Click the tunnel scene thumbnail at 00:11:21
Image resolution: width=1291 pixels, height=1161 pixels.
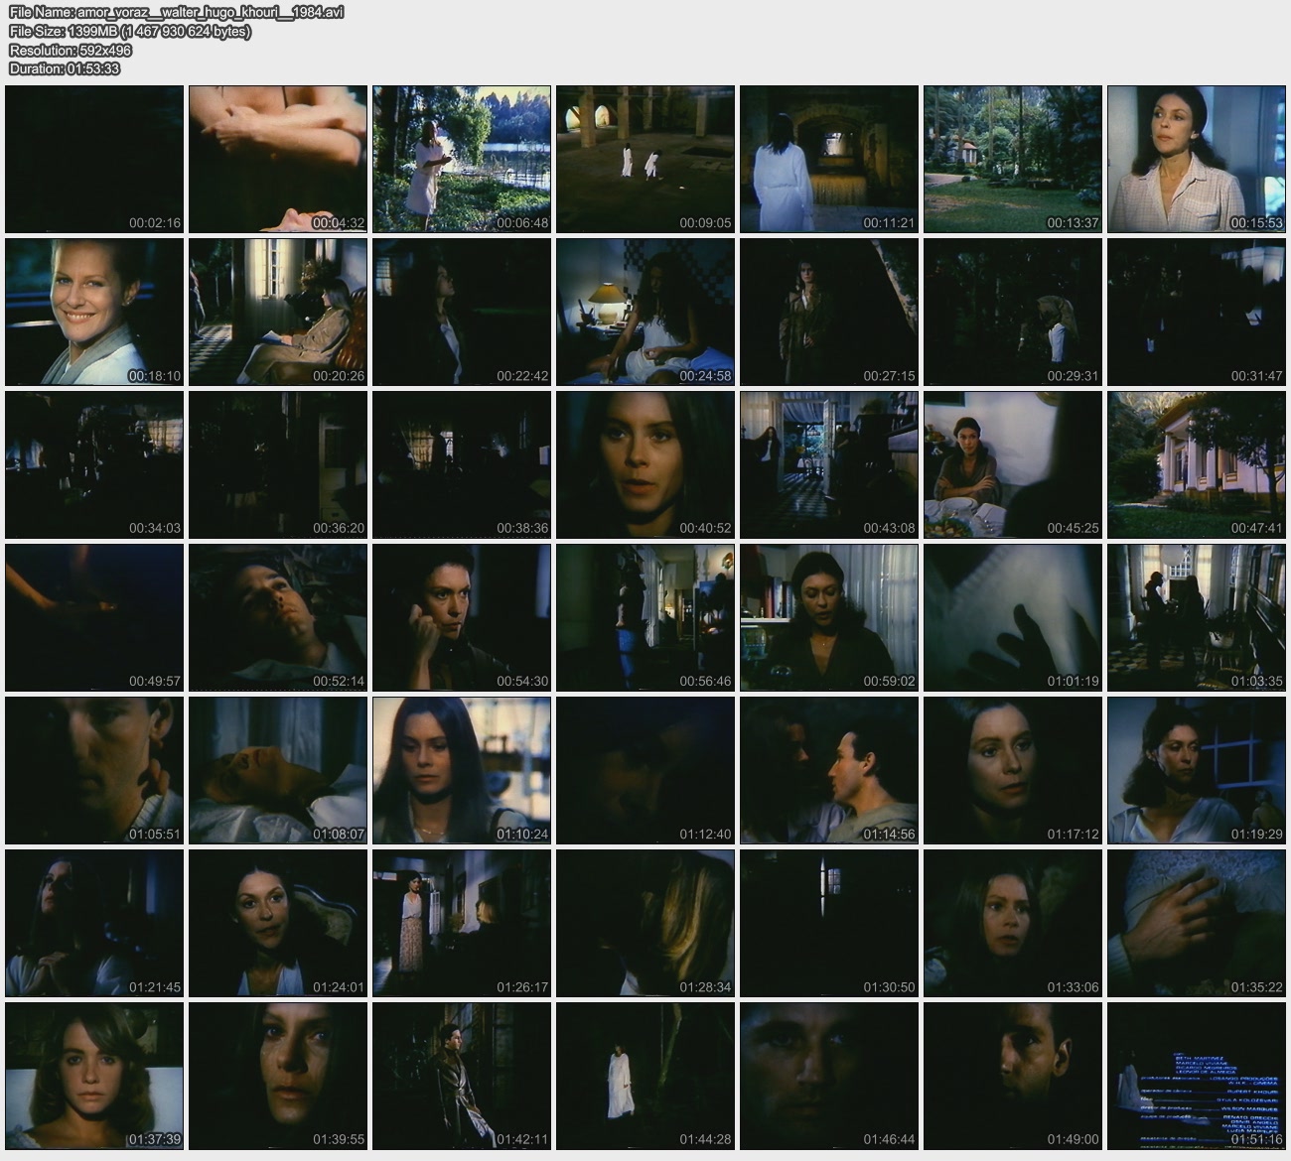pos(828,159)
